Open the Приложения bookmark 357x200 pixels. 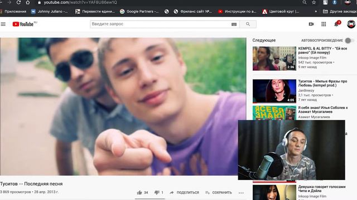click(x=13, y=11)
